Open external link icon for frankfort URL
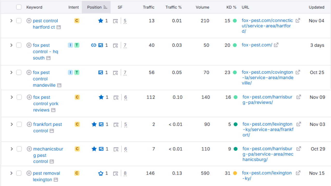Screen dimensions: 331x186 tap(299, 124)
